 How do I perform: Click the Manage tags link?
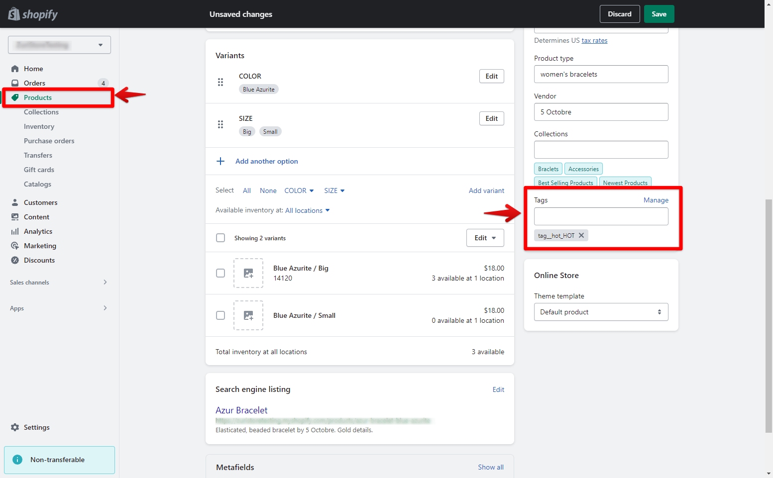point(656,200)
